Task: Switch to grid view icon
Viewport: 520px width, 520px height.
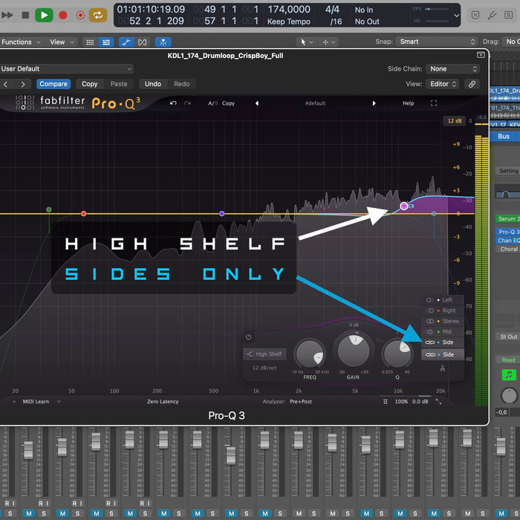Action: tap(90, 42)
